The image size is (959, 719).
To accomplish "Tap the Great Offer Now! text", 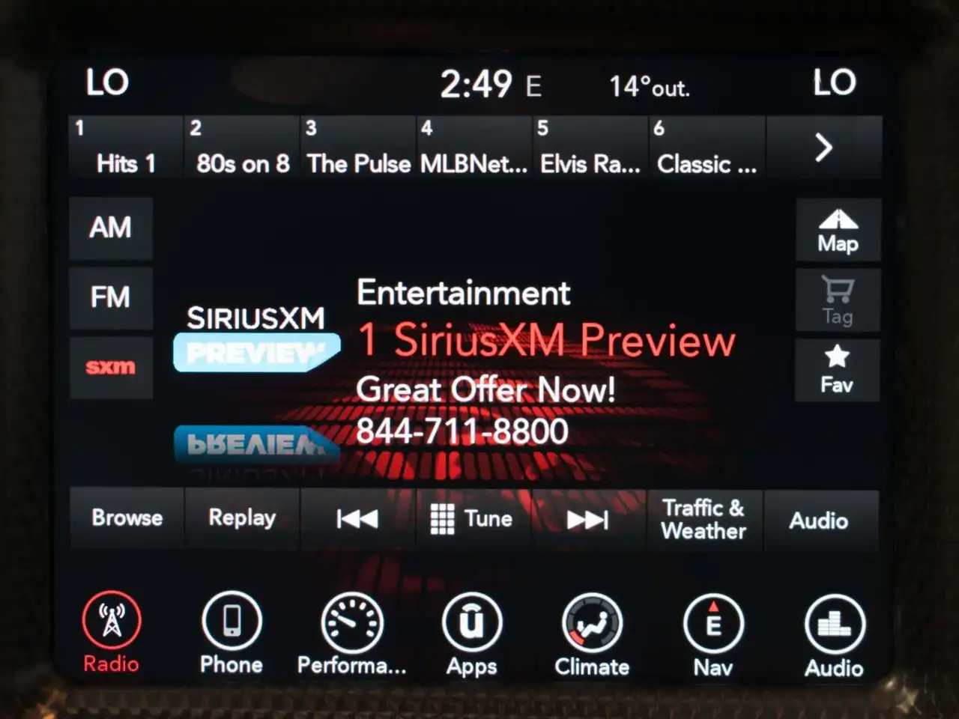I will (x=486, y=389).
